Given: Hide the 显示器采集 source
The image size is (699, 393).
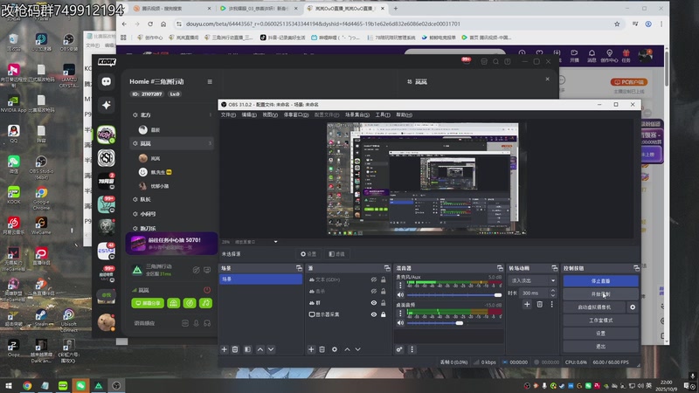Looking at the screenshot, I should [374, 314].
